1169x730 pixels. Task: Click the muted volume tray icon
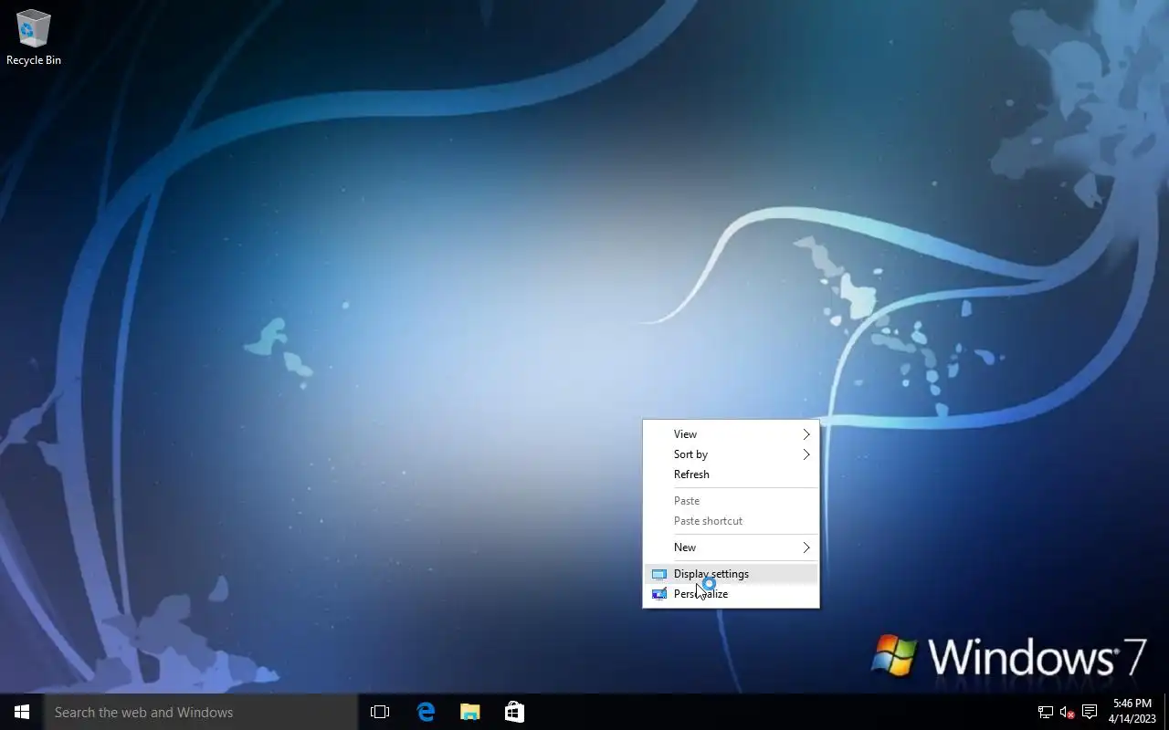[x=1067, y=712]
